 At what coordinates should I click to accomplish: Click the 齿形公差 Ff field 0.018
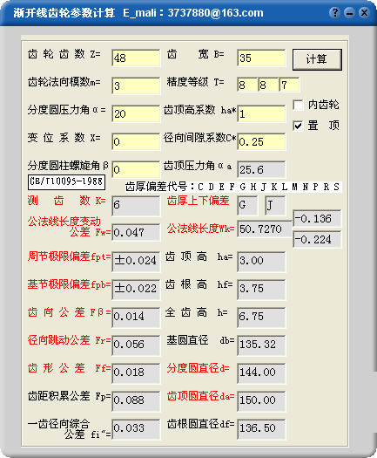tap(136, 373)
